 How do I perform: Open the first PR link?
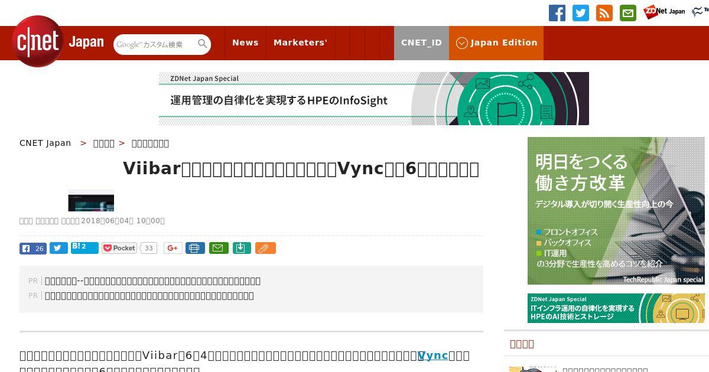(152, 281)
